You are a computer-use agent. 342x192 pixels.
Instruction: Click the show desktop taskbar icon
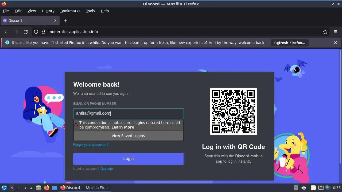point(55,188)
